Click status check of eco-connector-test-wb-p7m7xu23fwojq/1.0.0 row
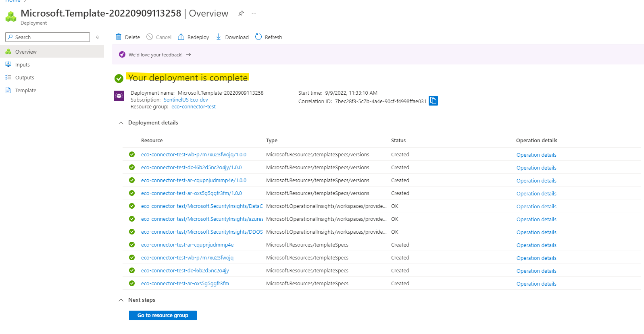This screenshot has width=644, height=334. [x=132, y=154]
